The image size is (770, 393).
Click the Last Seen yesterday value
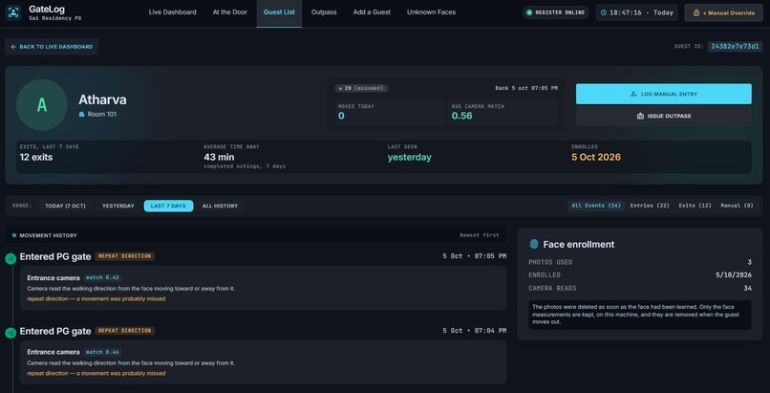tap(409, 157)
